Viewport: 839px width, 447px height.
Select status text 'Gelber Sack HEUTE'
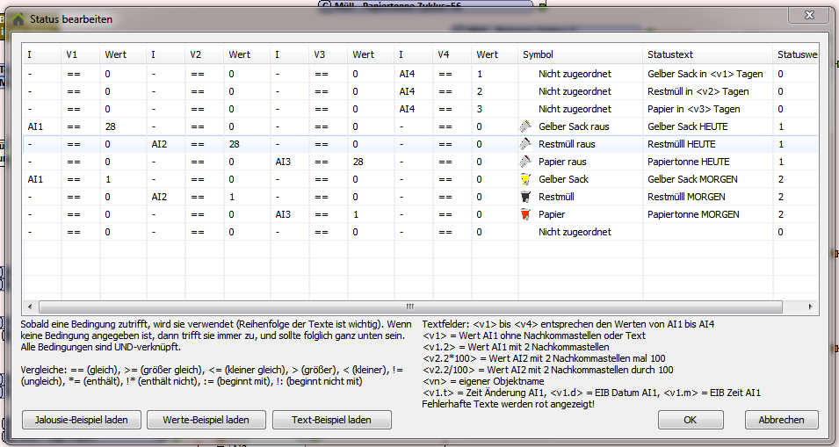pos(688,126)
